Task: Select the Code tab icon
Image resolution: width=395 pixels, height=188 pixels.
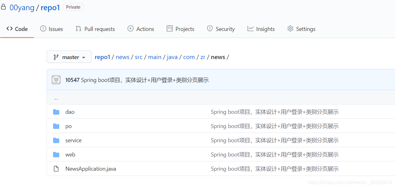Action: (x=9, y=28)
